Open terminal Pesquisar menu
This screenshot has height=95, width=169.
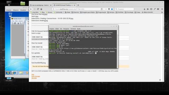(x=66, y=29)
